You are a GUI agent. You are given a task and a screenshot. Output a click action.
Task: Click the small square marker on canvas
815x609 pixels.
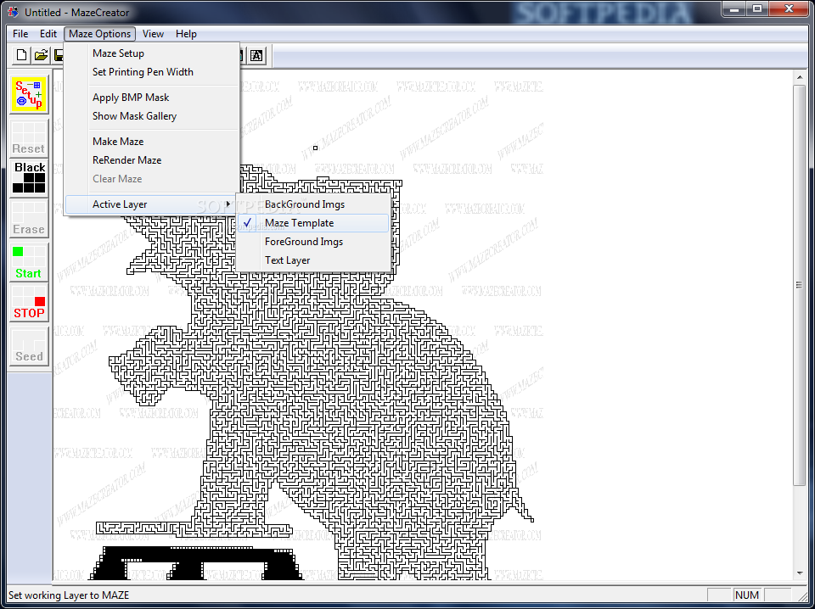click(315, 148)
